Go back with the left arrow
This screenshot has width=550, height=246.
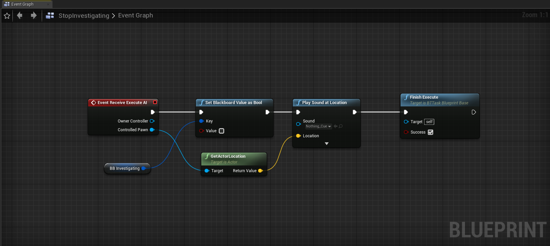pos(20,15)
